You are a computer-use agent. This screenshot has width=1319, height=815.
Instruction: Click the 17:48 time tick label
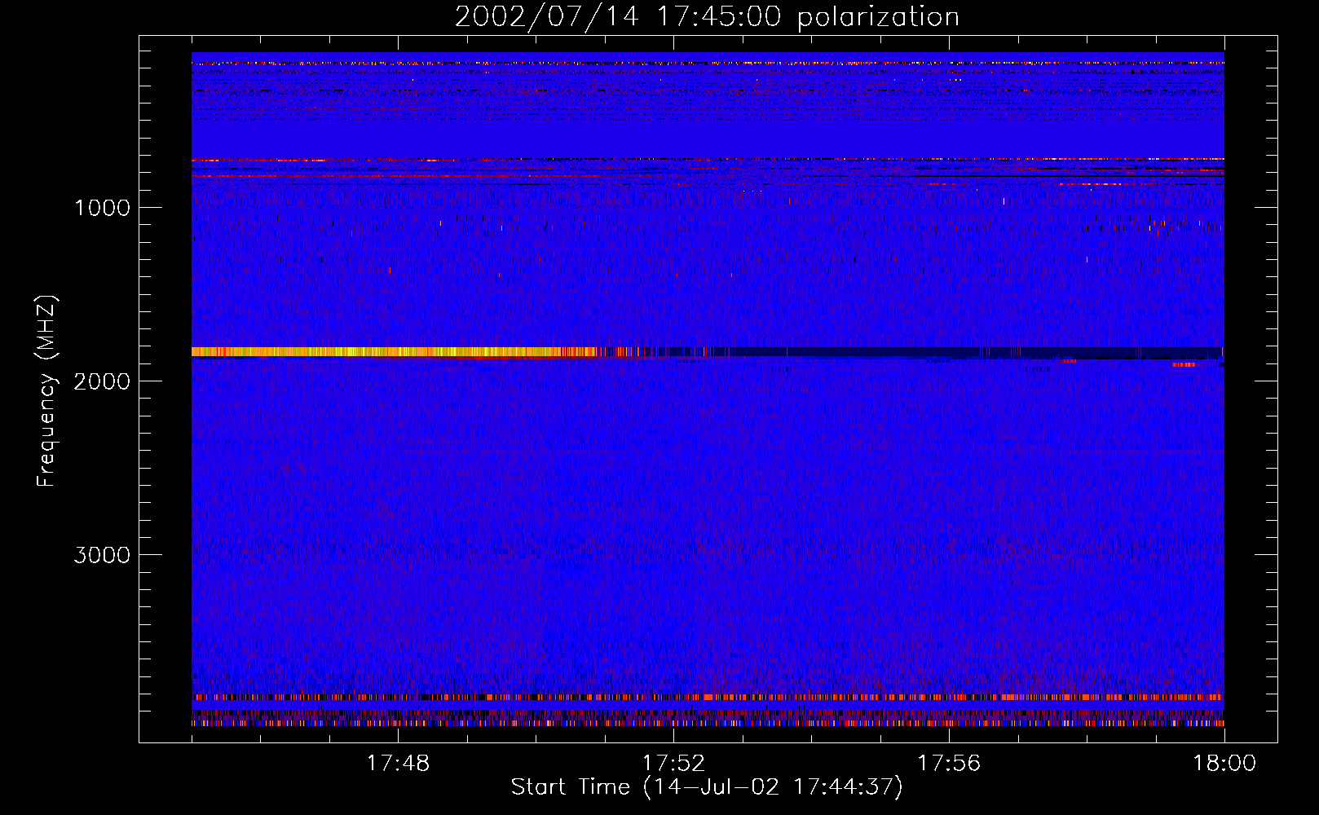(398, 764)
